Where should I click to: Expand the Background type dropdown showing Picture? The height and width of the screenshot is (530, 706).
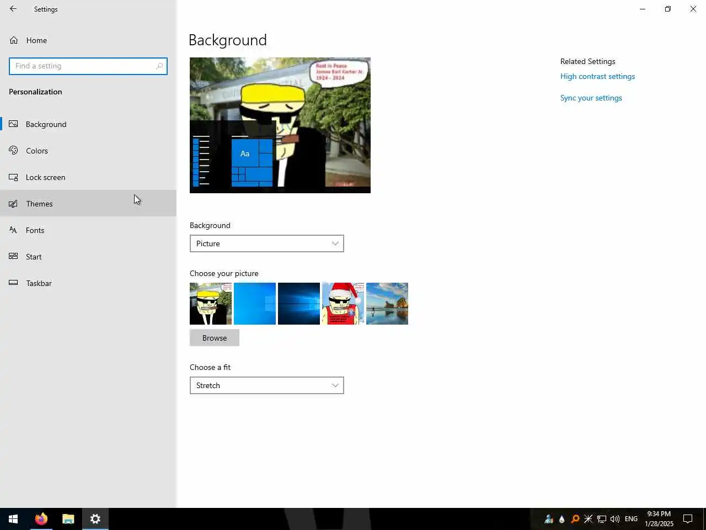point(267,243)
